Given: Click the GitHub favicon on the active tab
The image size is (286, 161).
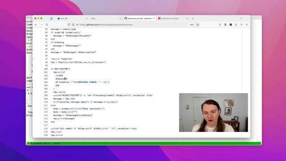Looking at the screenshot, I should click(x=126, y=18).
